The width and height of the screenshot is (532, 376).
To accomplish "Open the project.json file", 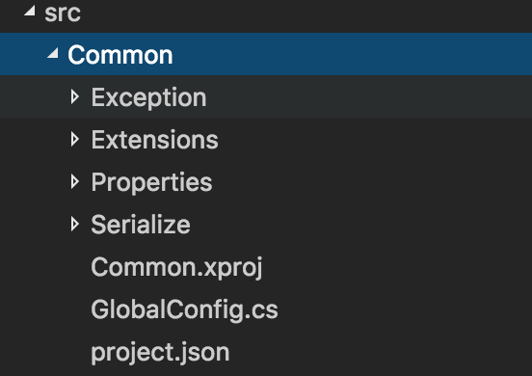I will (160, 353).
